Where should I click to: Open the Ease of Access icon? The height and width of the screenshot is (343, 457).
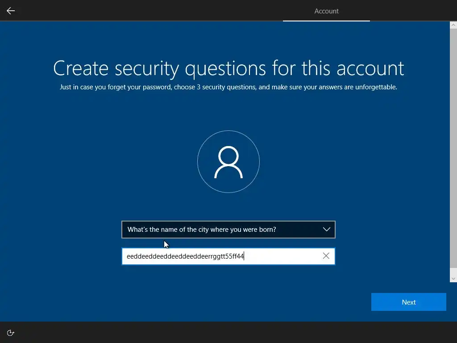[x=11, y=333]
